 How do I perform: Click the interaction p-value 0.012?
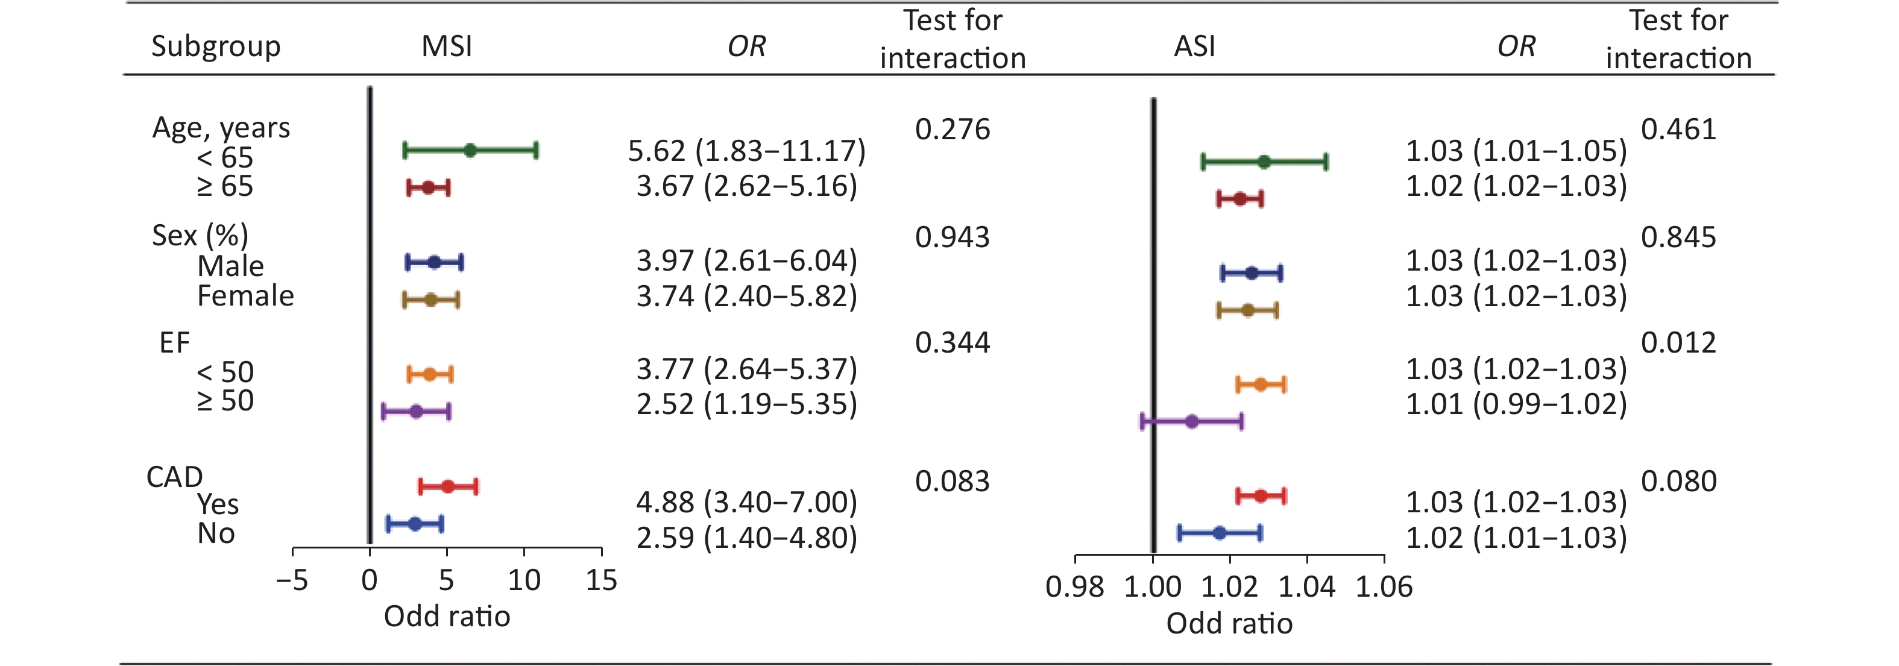click(x=1678, y=342)
